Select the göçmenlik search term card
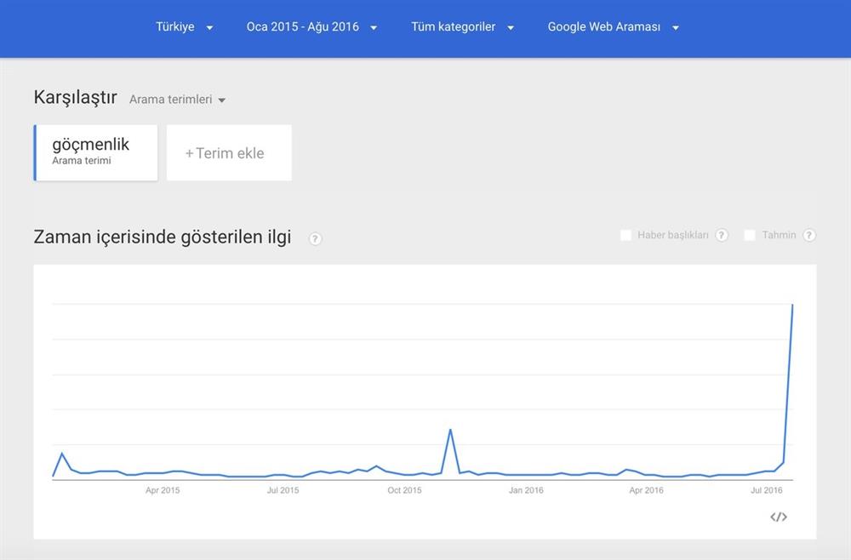The height and width of the screenshot is (560, 851). coord(95,151)
